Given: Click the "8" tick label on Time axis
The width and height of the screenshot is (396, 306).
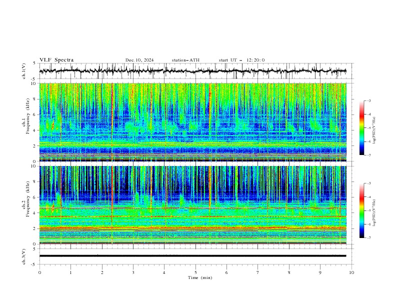Looking at the screenshot, I should coord(289,272).
